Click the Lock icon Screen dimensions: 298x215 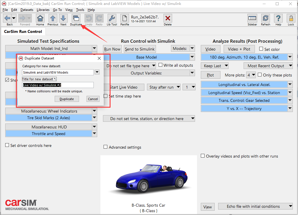[x=290, y=18]
